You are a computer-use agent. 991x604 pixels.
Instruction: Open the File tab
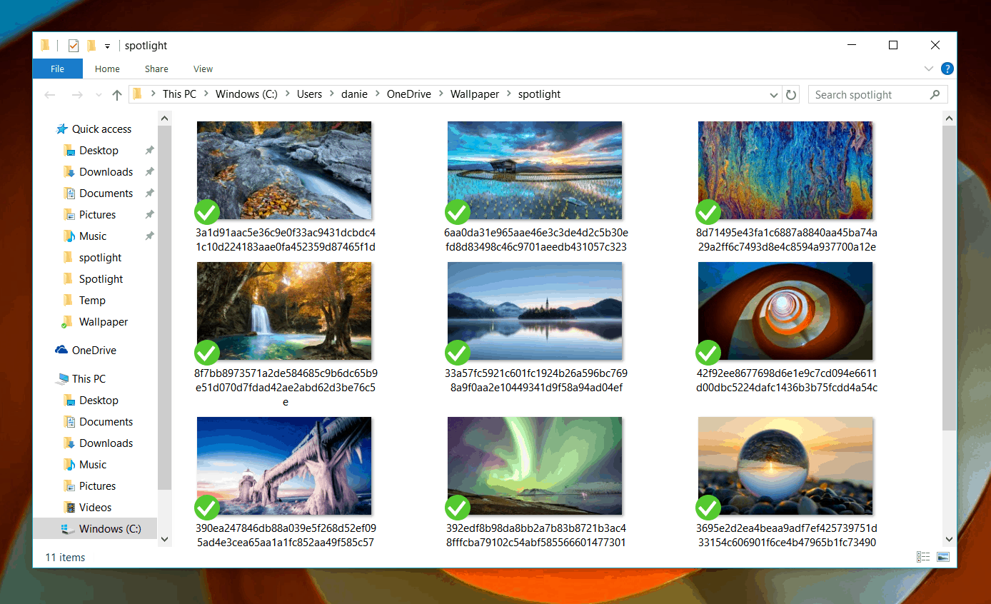coord(58,69)
